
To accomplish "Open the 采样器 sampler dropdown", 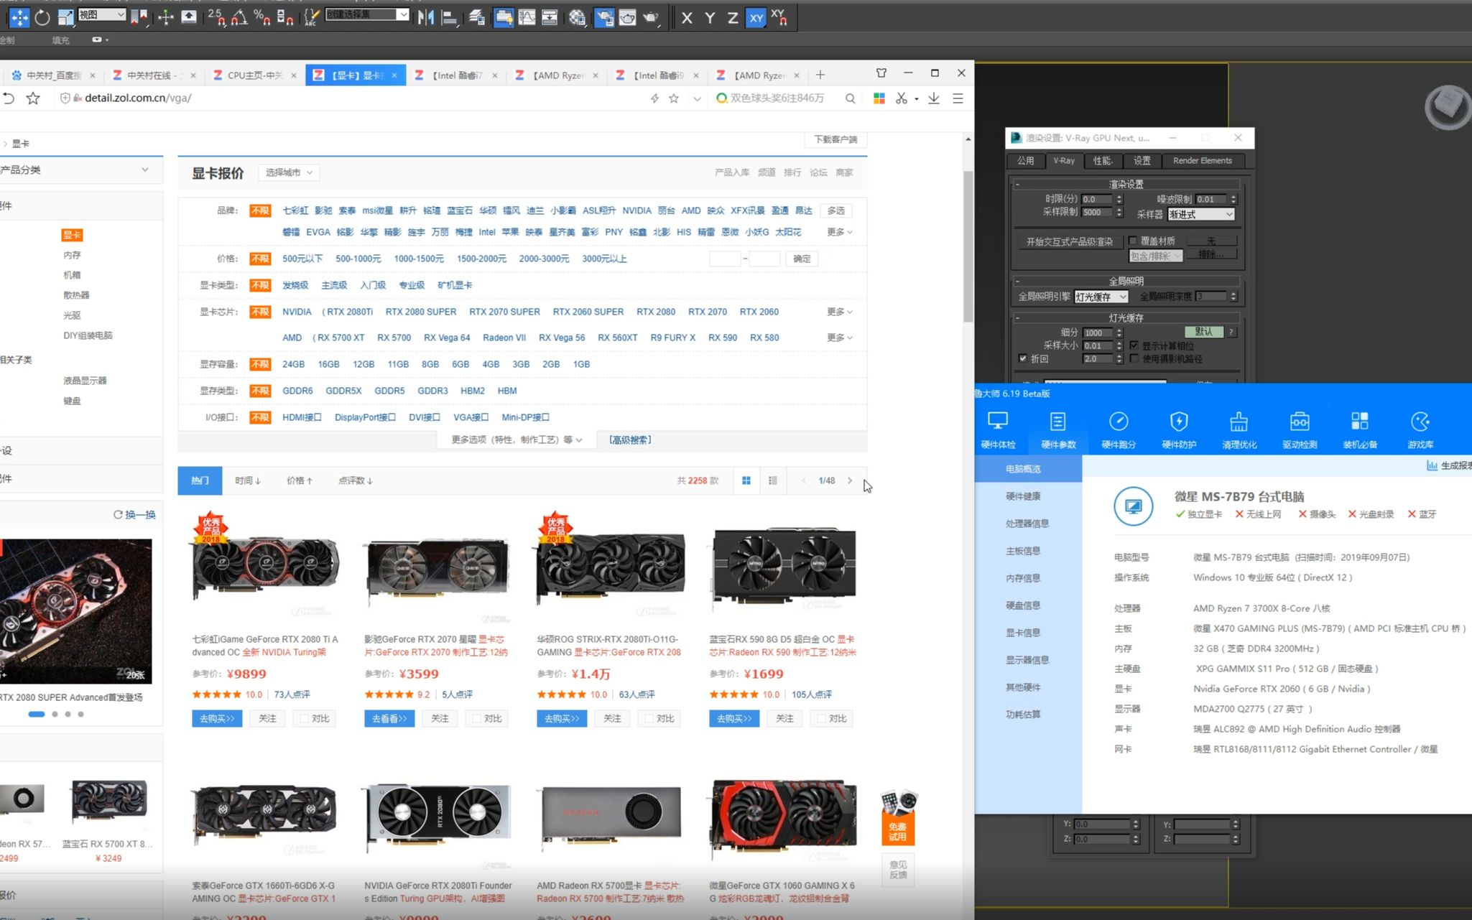I will click(x=1200, y=214).
